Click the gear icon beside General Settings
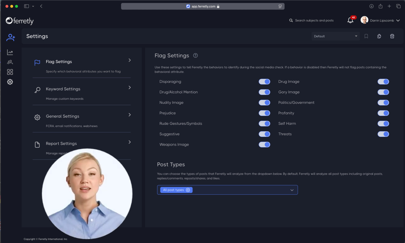Image resolution: width=405 pixels, height=243 pixels. [37, 117]
